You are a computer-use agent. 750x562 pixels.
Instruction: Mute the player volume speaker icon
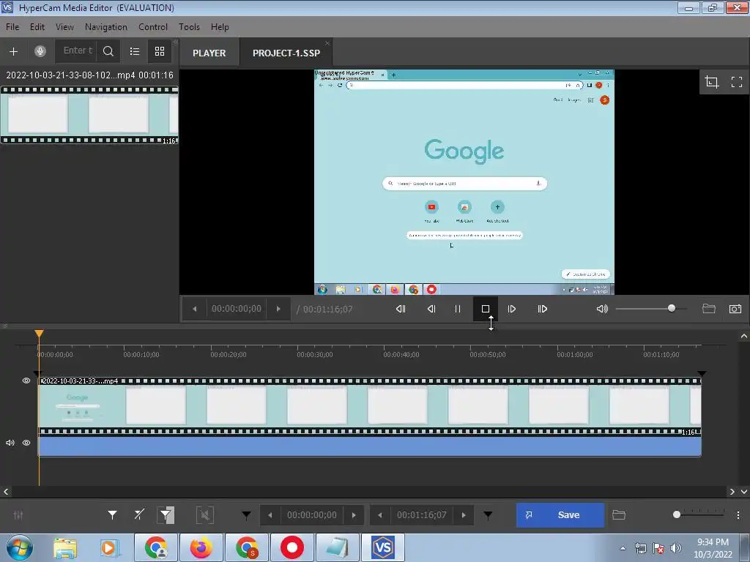click(602, 310)
